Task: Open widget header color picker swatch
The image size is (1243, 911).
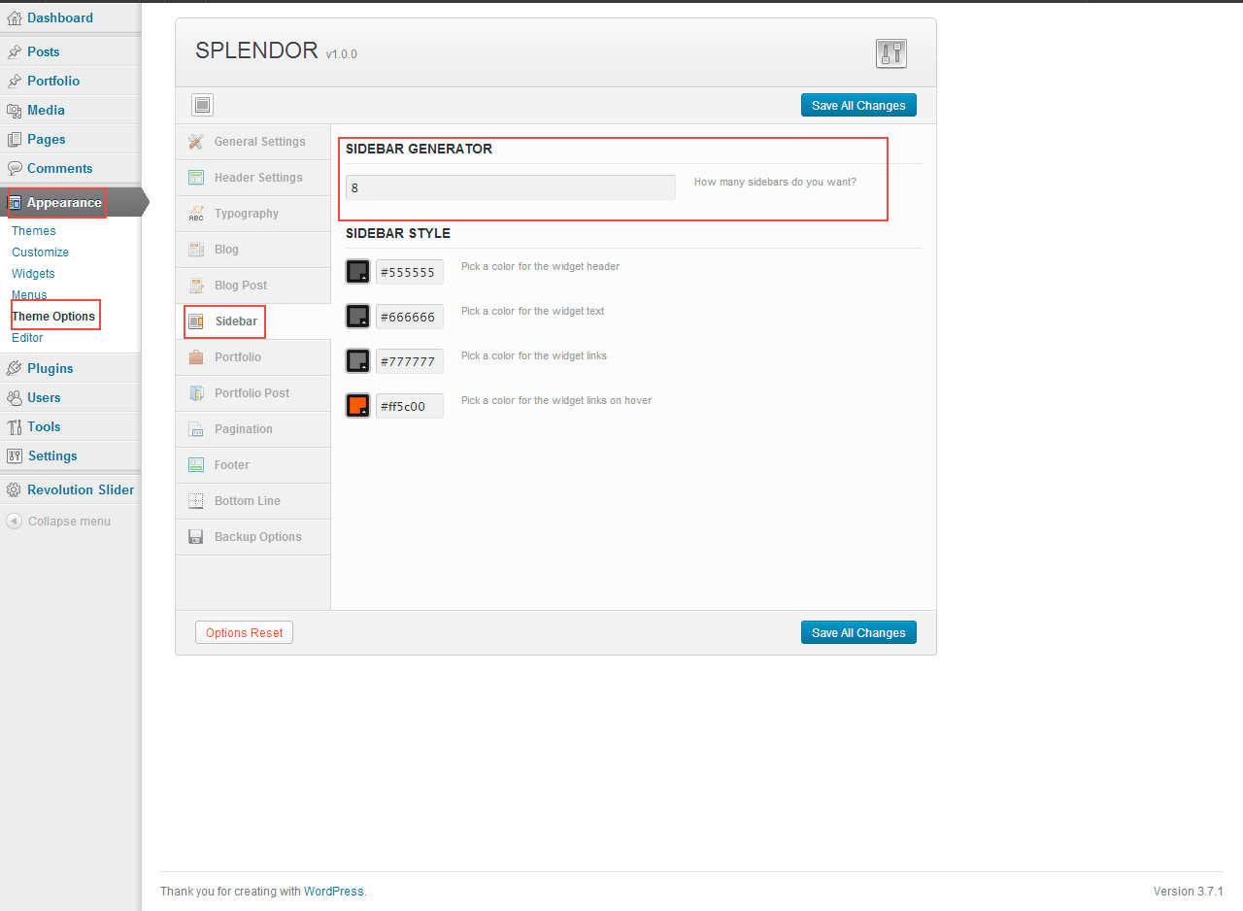Action: 358,272
